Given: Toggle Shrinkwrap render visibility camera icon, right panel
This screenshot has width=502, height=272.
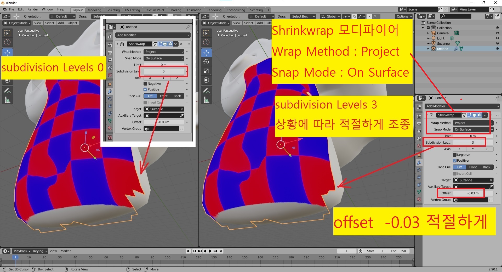Looking at the screenshot, I should click(480, 115).
